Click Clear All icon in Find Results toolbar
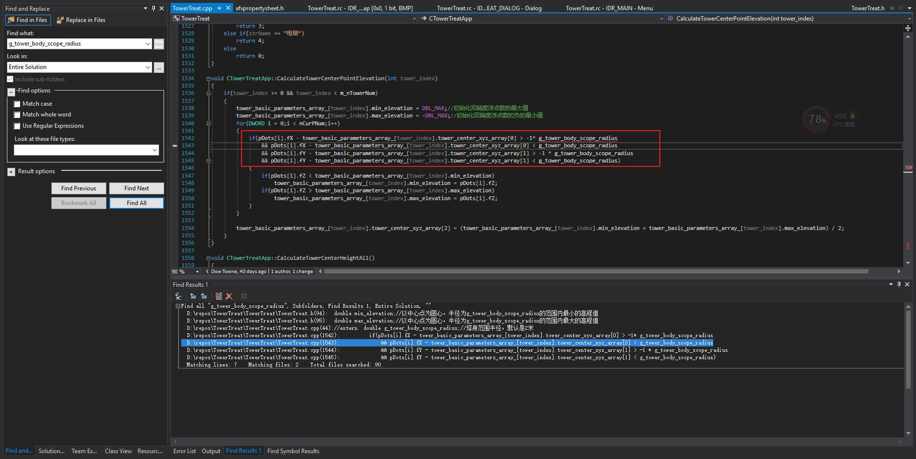The height and width of the screenshot is (459, 916). pyautogui.click(x=218, y=296)
